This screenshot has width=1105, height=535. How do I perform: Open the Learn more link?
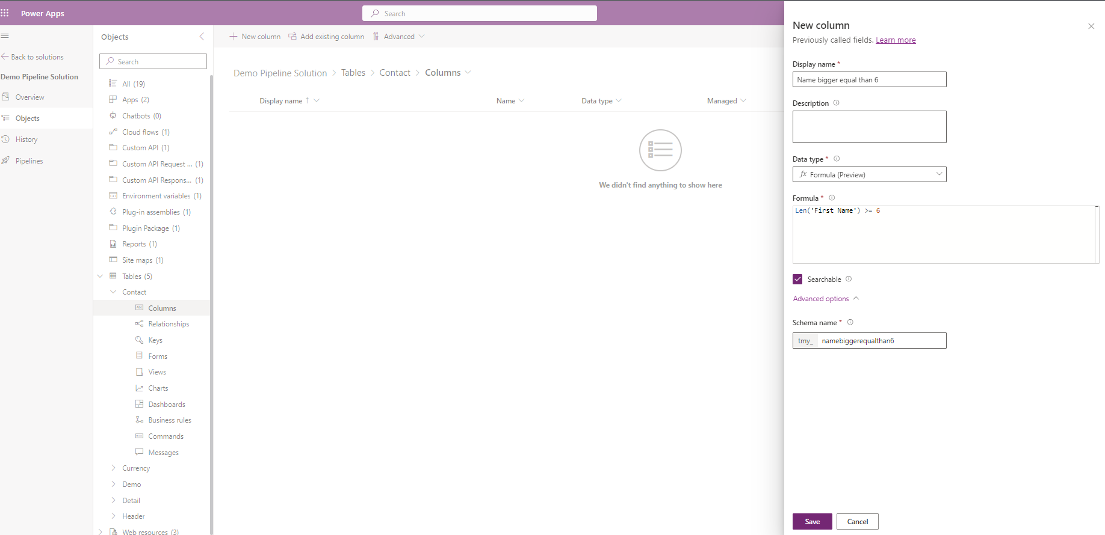coord(896,40)
